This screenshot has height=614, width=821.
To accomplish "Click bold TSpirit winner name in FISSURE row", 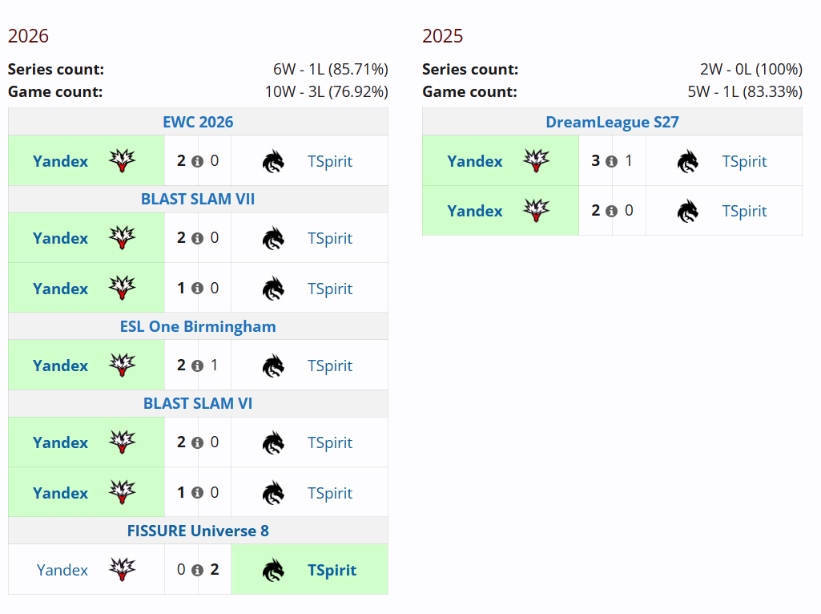I will click(332, 570).
